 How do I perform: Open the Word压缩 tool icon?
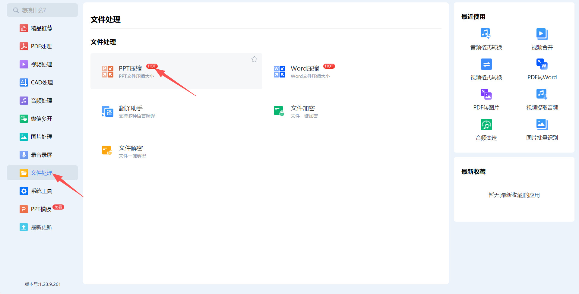(280, 72)
